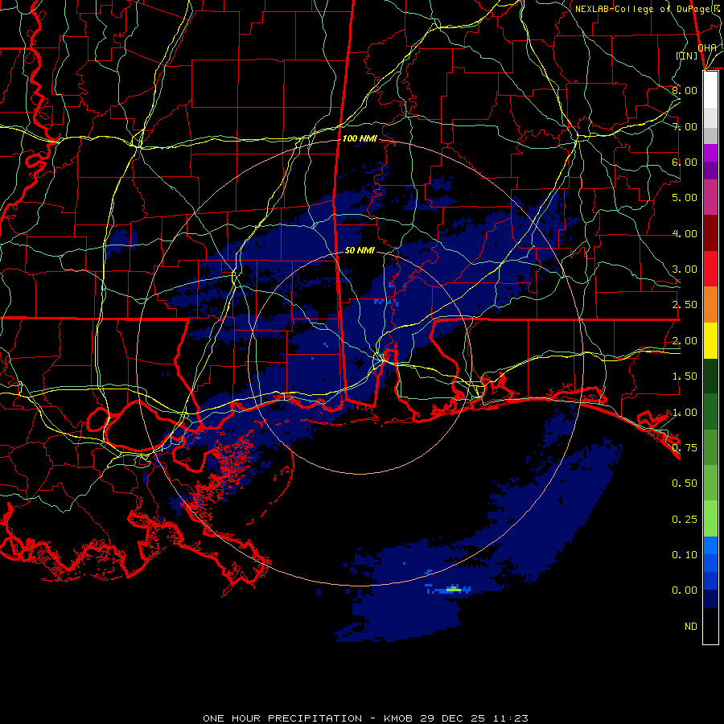Select the pink swatch beside 5.00
The width and height of the screenshot is (724, 724).
[x=710, y=197]
